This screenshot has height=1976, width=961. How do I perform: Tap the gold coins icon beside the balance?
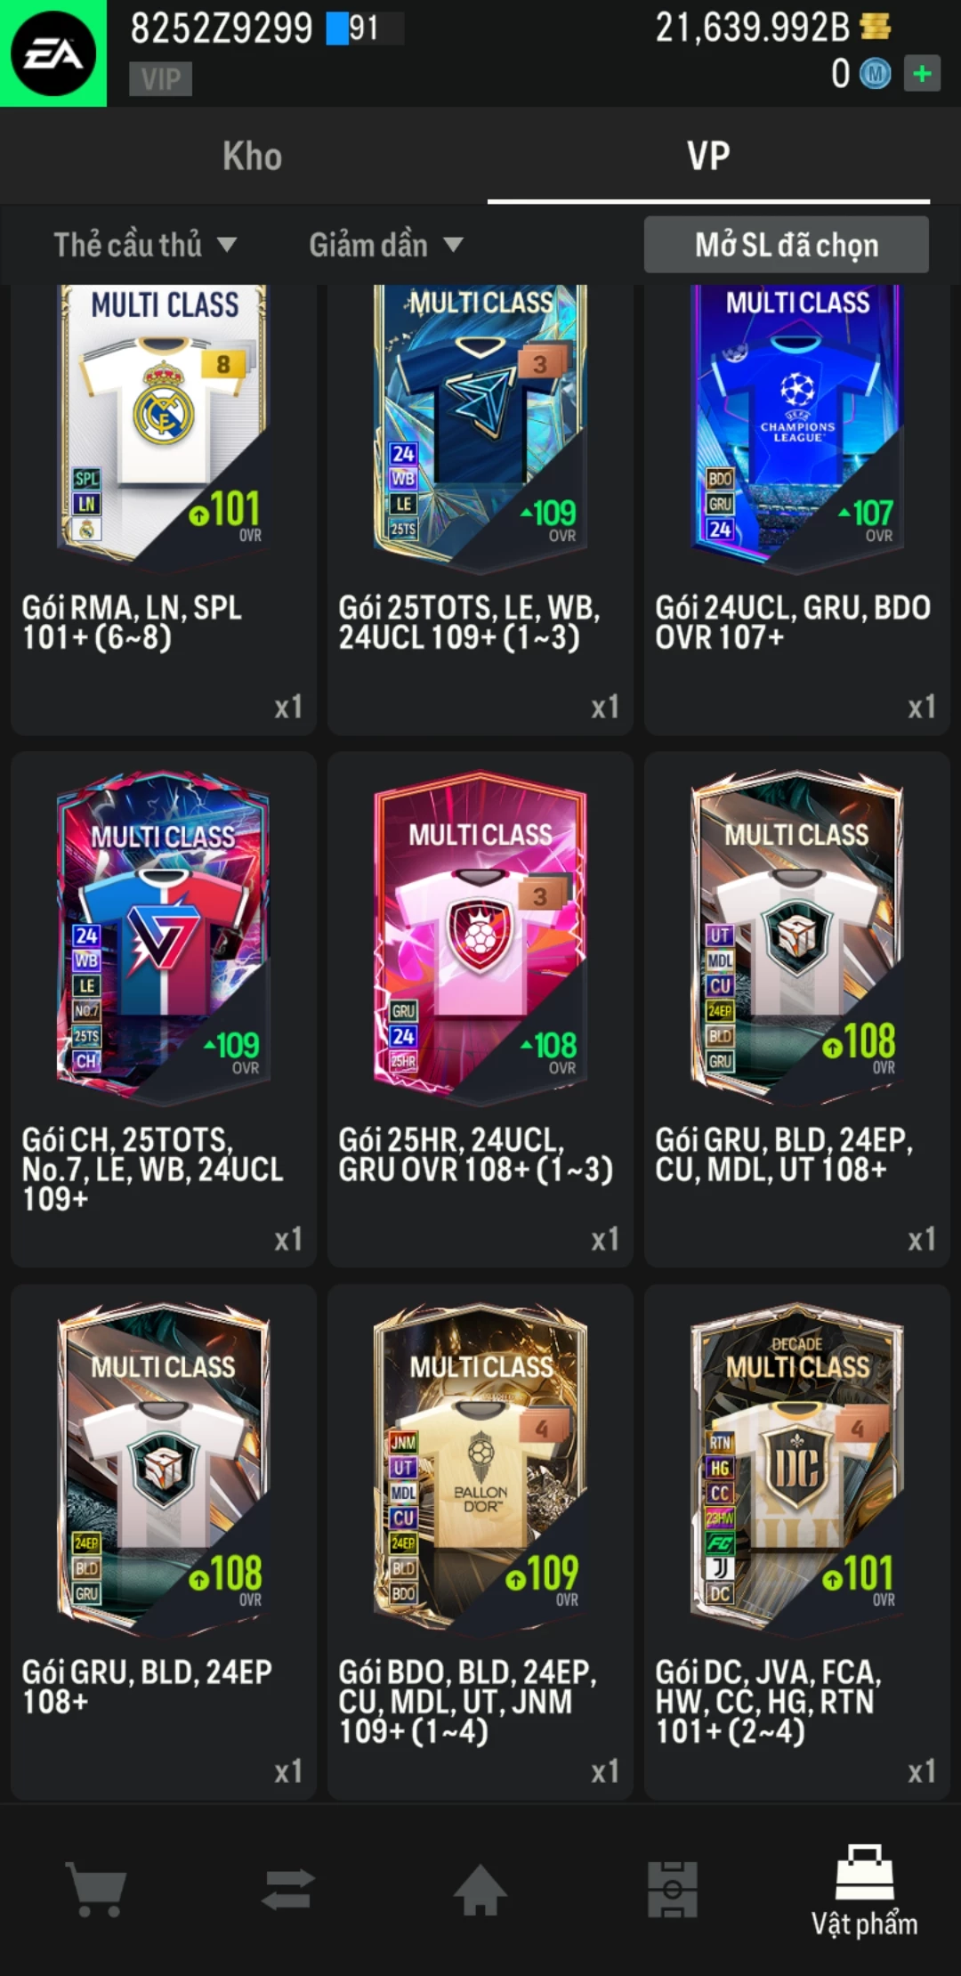(876, 27)
